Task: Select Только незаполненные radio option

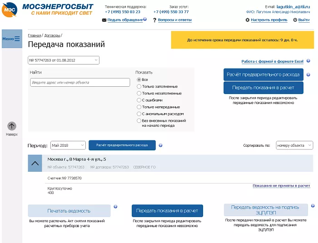Action: (x=139, y=93)
